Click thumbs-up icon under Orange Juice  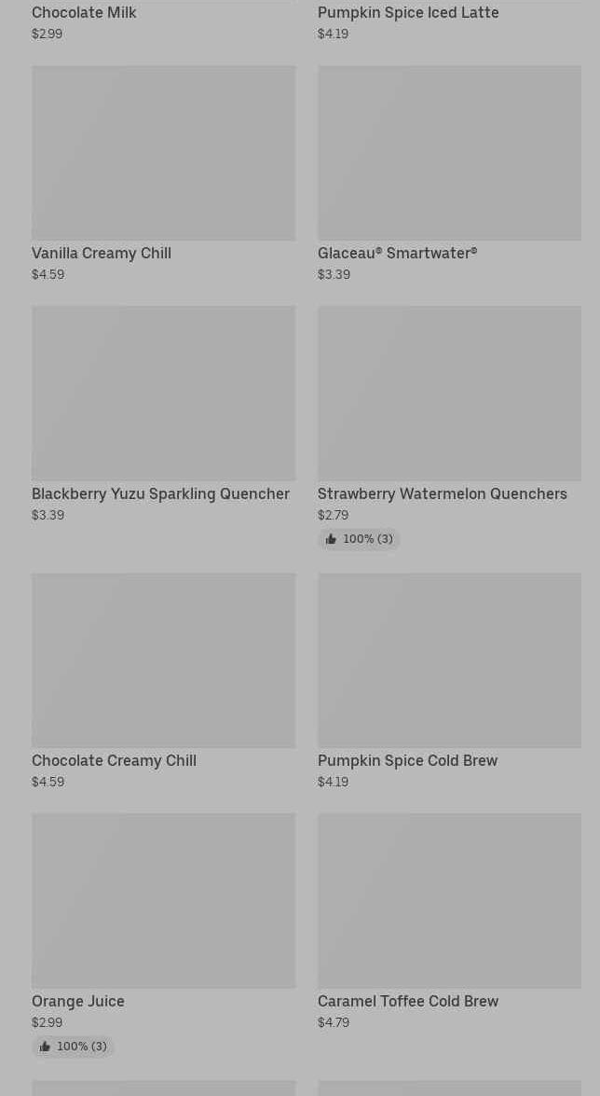pos(45,1047)
